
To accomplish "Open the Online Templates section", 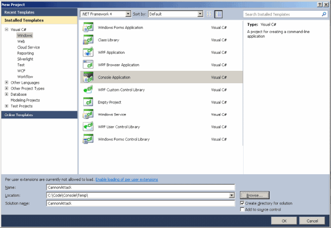I will [x=39, y=115].
